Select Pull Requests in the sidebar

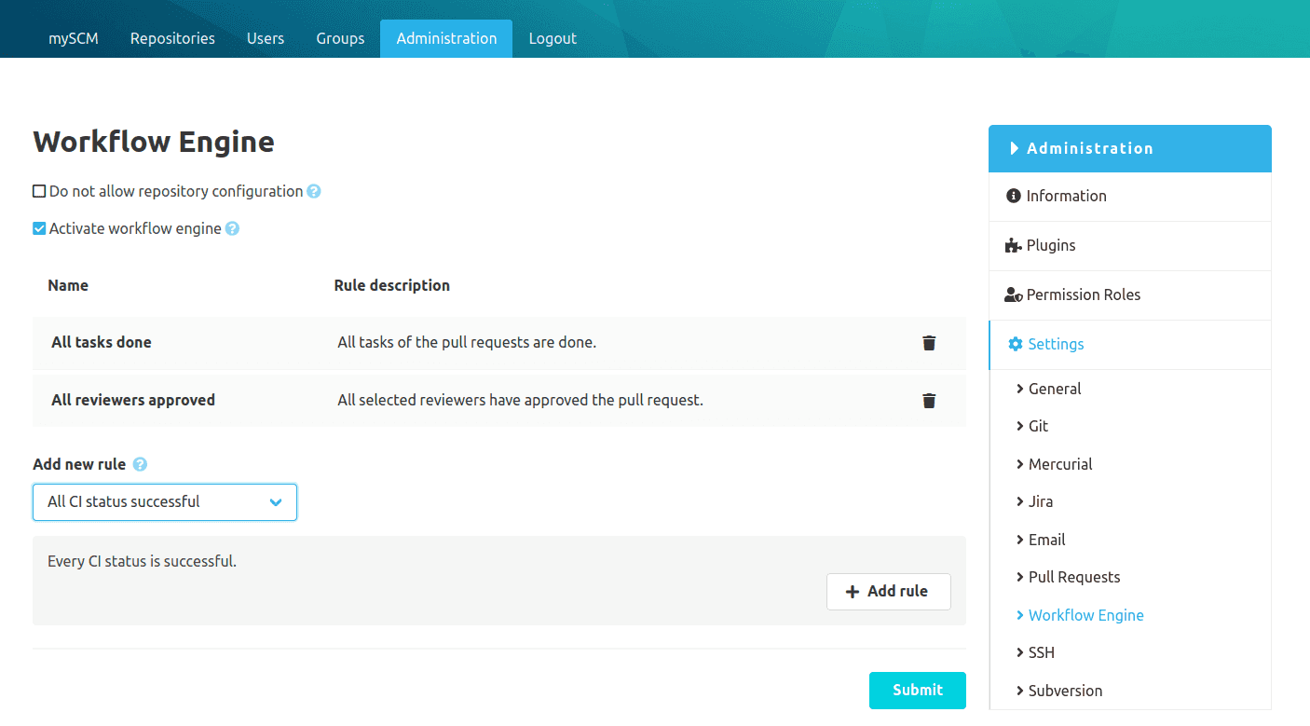1073,576
